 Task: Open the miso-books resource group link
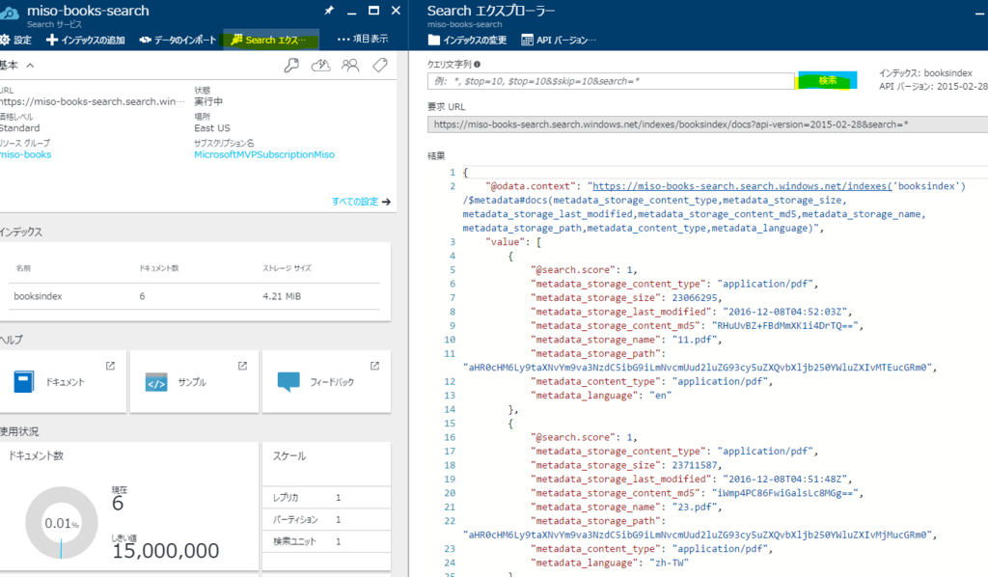[26, 154]
